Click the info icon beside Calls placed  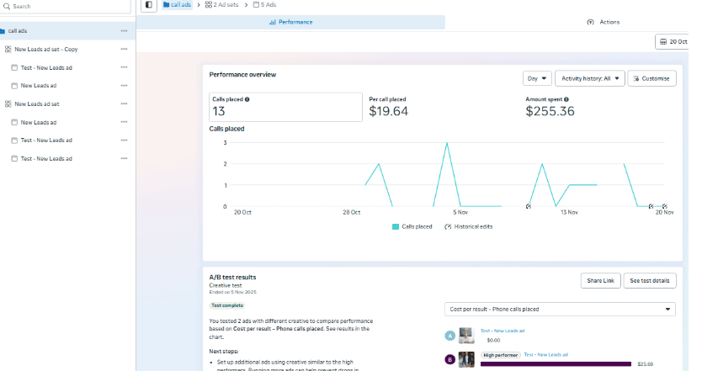(x=247, y=99)
